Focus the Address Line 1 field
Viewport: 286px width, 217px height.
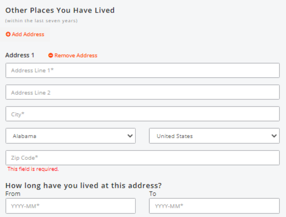[x=142, y=70]
